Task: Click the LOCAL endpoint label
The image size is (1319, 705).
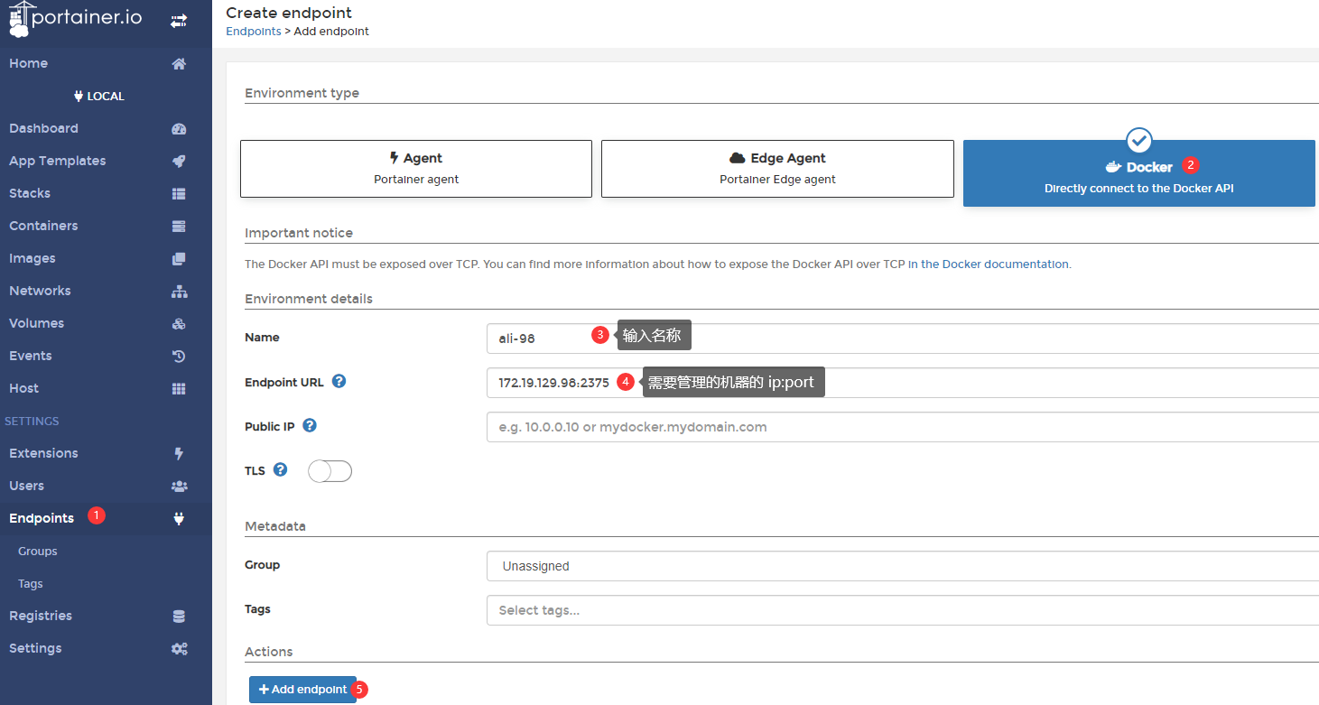Action: (99, 96)
